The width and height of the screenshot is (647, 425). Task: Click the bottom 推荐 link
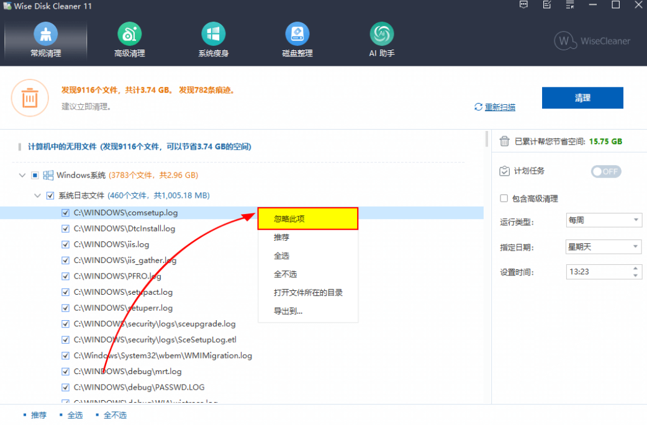[38, 415]
